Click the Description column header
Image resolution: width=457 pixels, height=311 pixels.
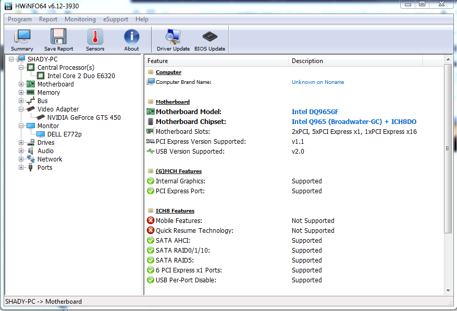point(355,61)
